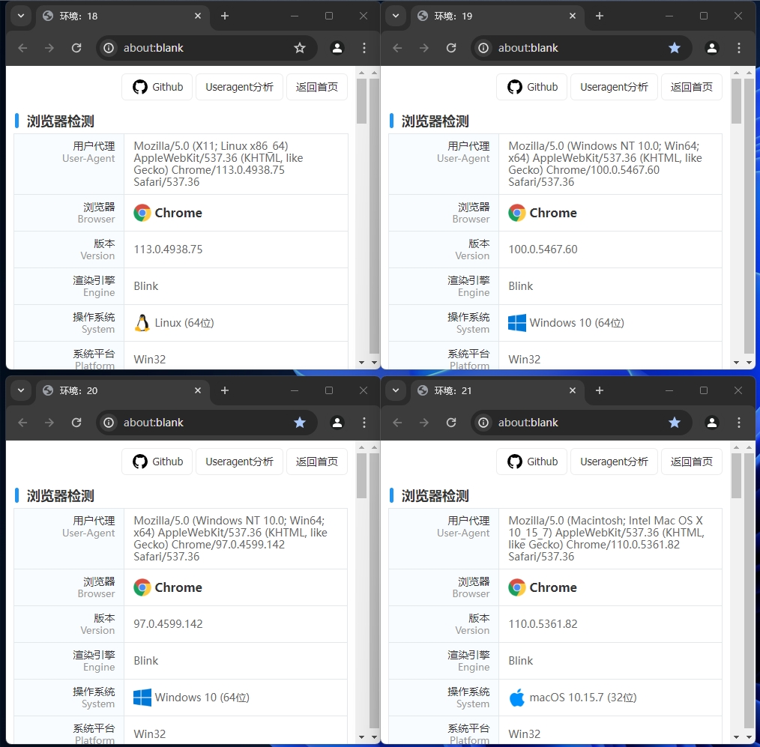Toggle the bookmark star in 环境: 18 address bar
The height and width of the screenshot is (747, 760).
[300, 47]
